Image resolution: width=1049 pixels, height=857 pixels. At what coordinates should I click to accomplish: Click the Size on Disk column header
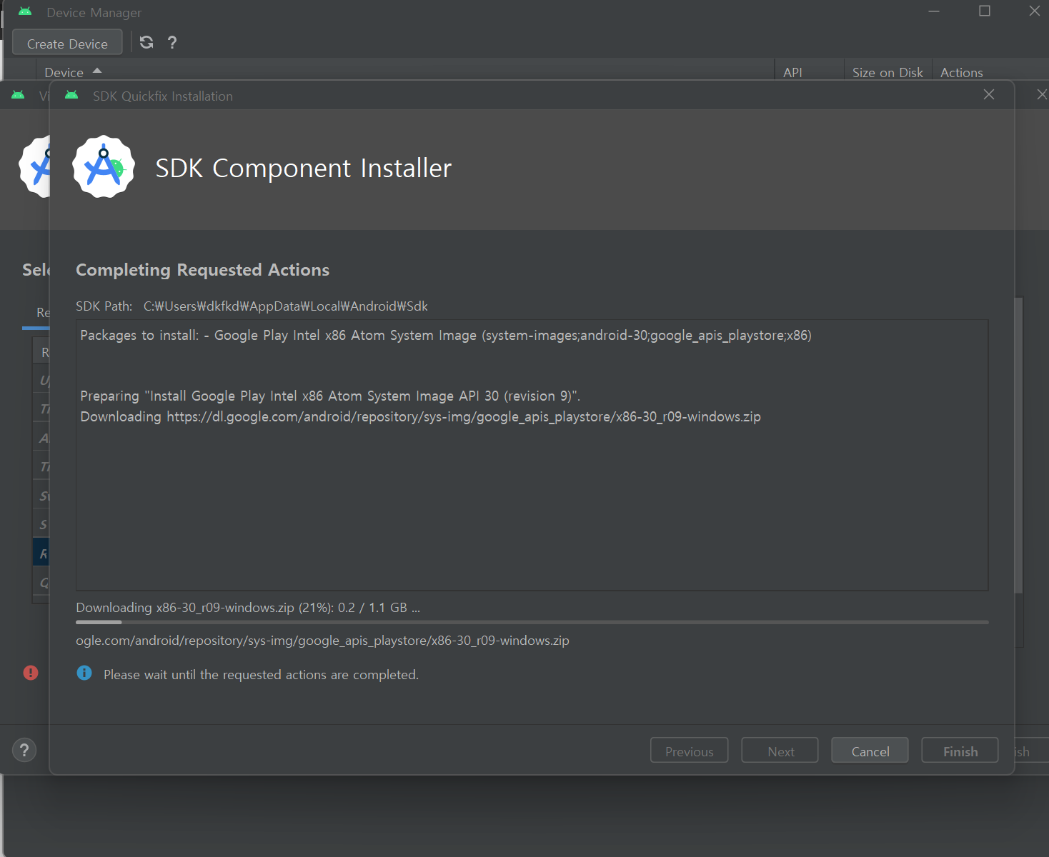[888, 72]
